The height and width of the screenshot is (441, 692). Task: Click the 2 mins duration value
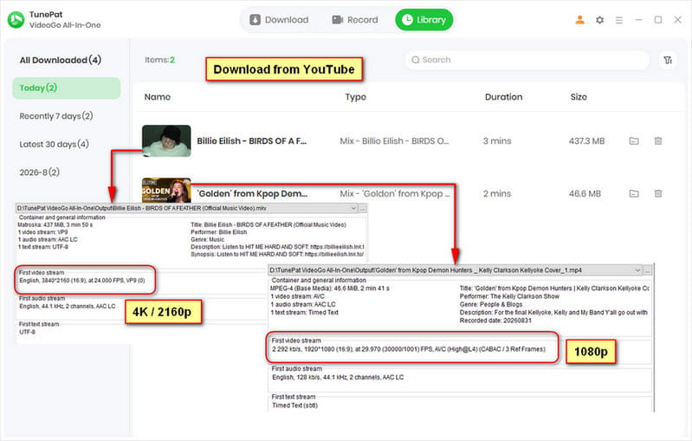point(497,194)
